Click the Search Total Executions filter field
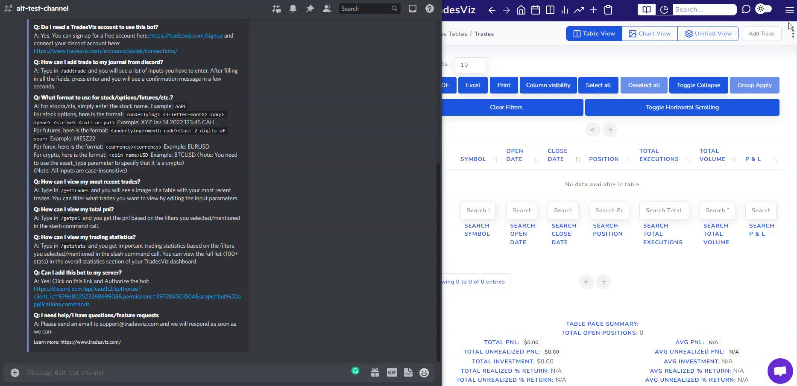797x386 pixels. [664, 211]
